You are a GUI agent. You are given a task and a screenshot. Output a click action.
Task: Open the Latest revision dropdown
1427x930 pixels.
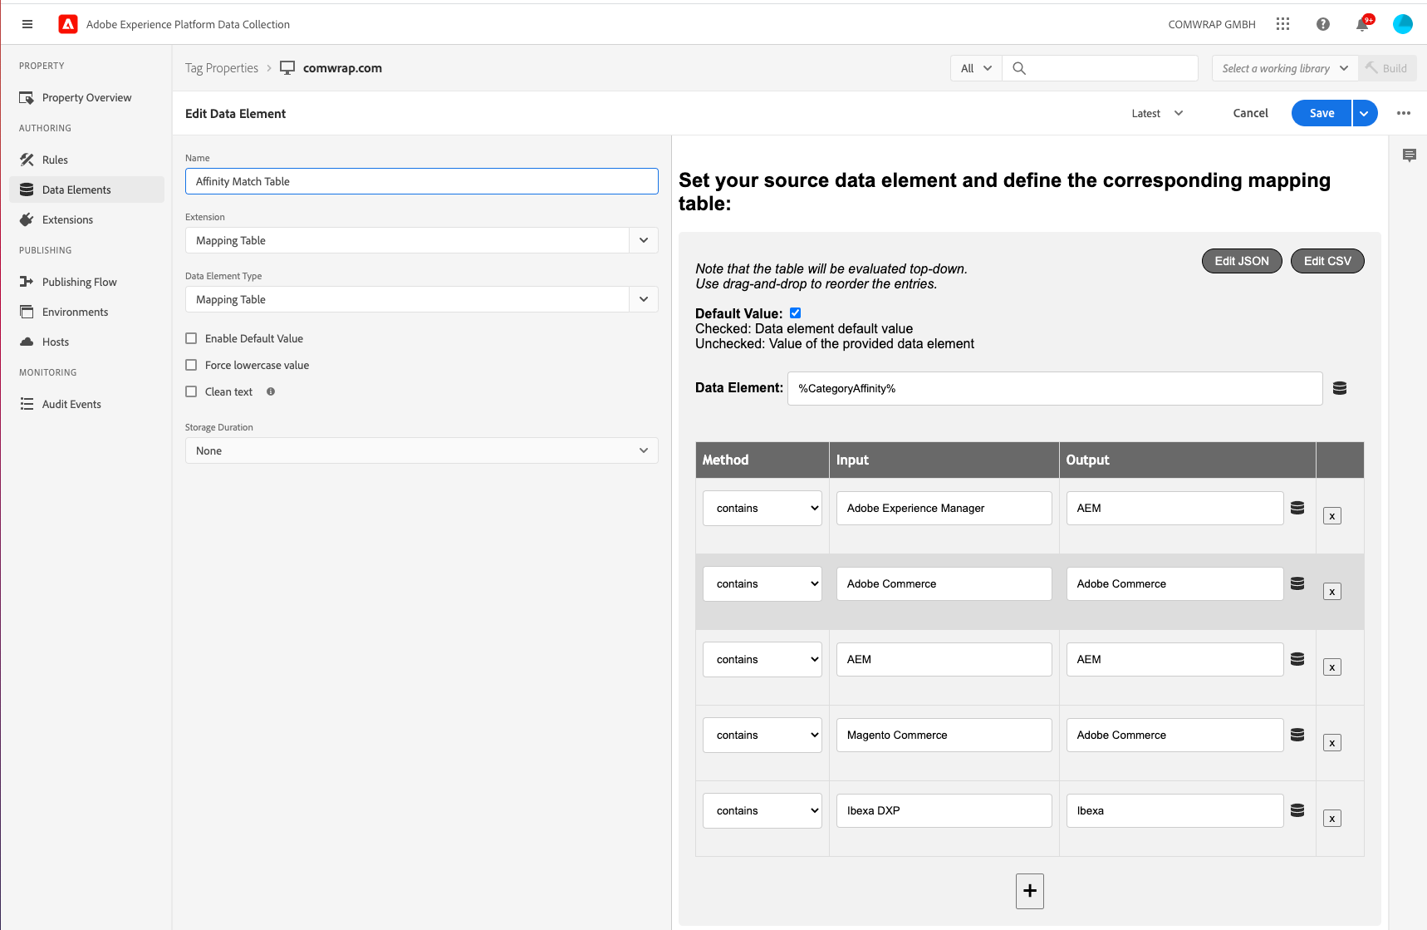pos(1157,113)
